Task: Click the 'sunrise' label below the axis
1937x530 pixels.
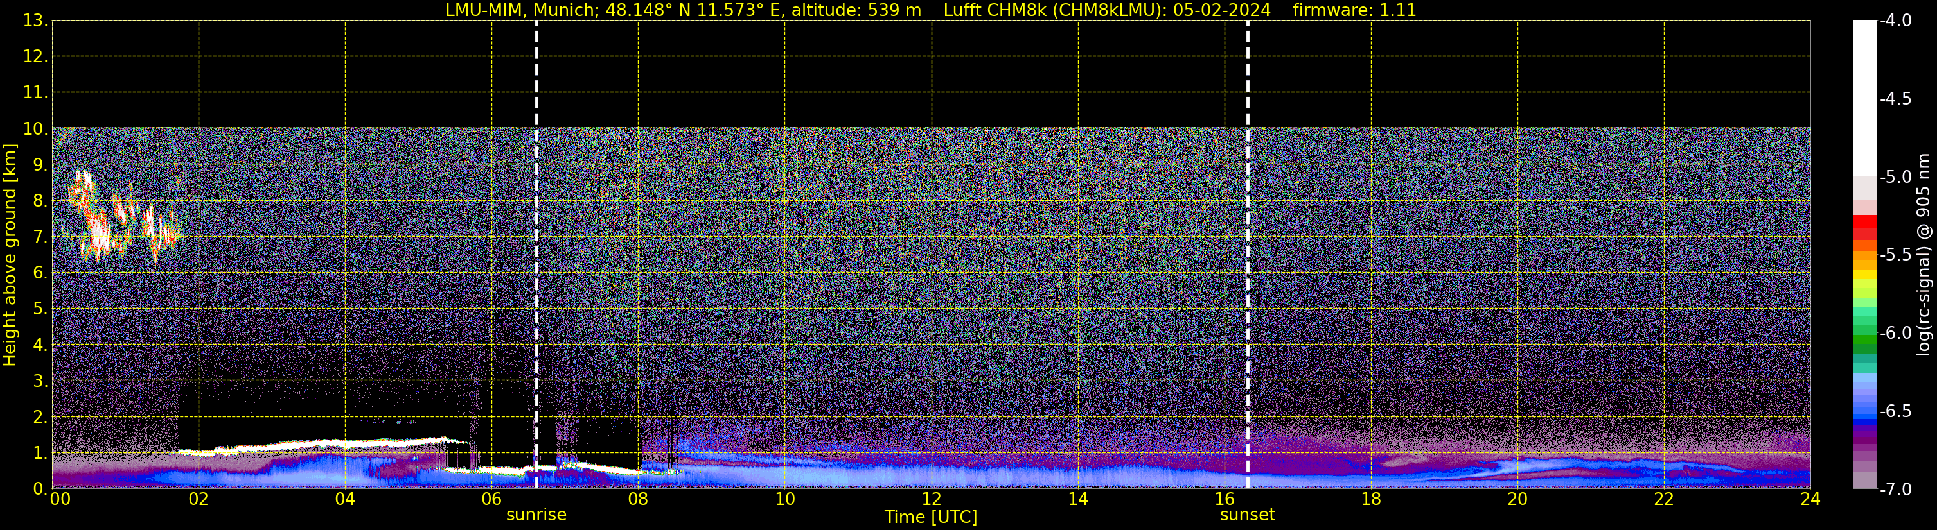Action: pyautogui.click(x=536, y=514)
